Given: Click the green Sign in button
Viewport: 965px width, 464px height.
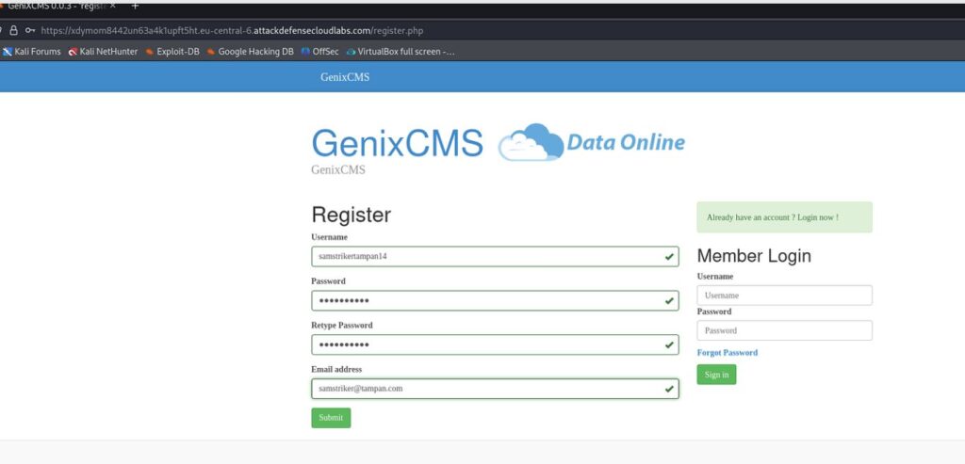Looking at the screenshot, I should pos(716,375).
